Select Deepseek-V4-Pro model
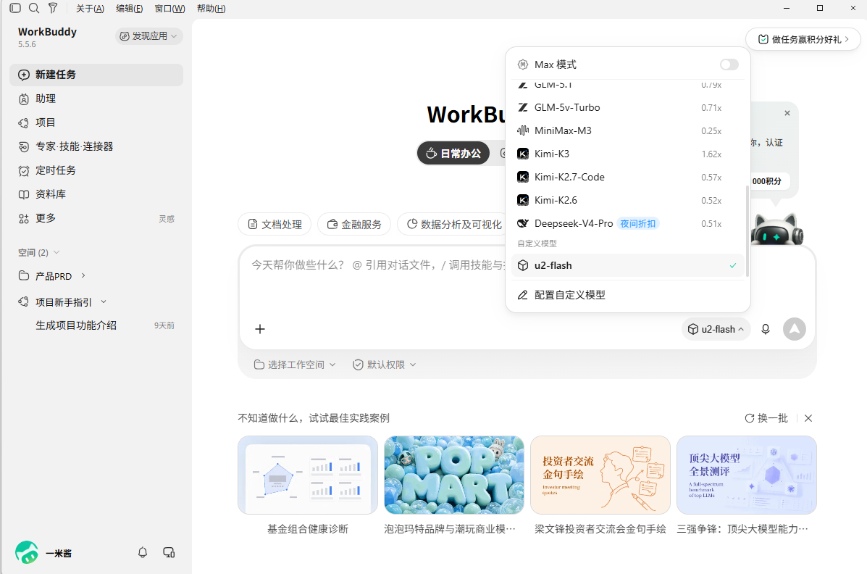 [627, 224]
